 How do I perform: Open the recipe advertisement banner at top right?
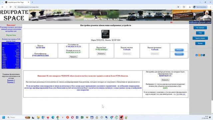[192, 15]
